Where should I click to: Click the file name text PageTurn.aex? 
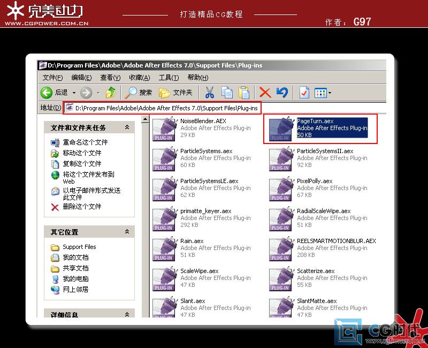coord(315,121)
